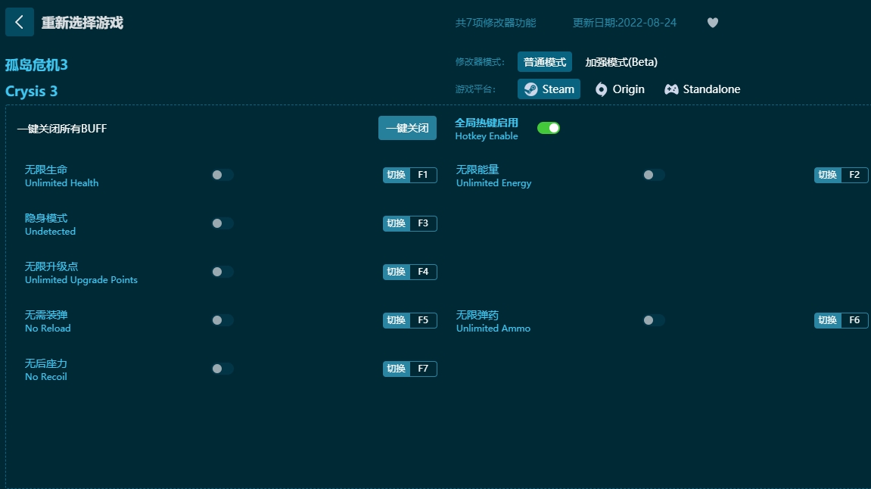Click 切换 button beside F6 hotkey
The image size is (871, 489).
click(x=828, y=320)
